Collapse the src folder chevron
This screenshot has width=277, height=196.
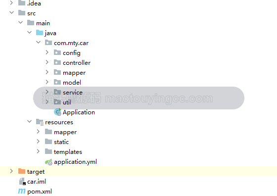pos(11,12)
